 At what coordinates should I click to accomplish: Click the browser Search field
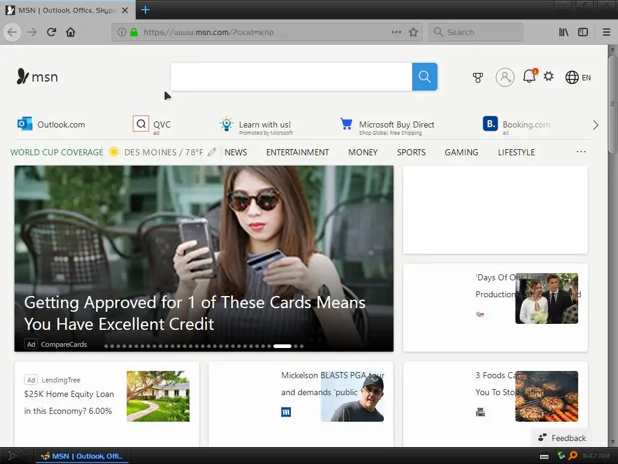click(476, 32)
